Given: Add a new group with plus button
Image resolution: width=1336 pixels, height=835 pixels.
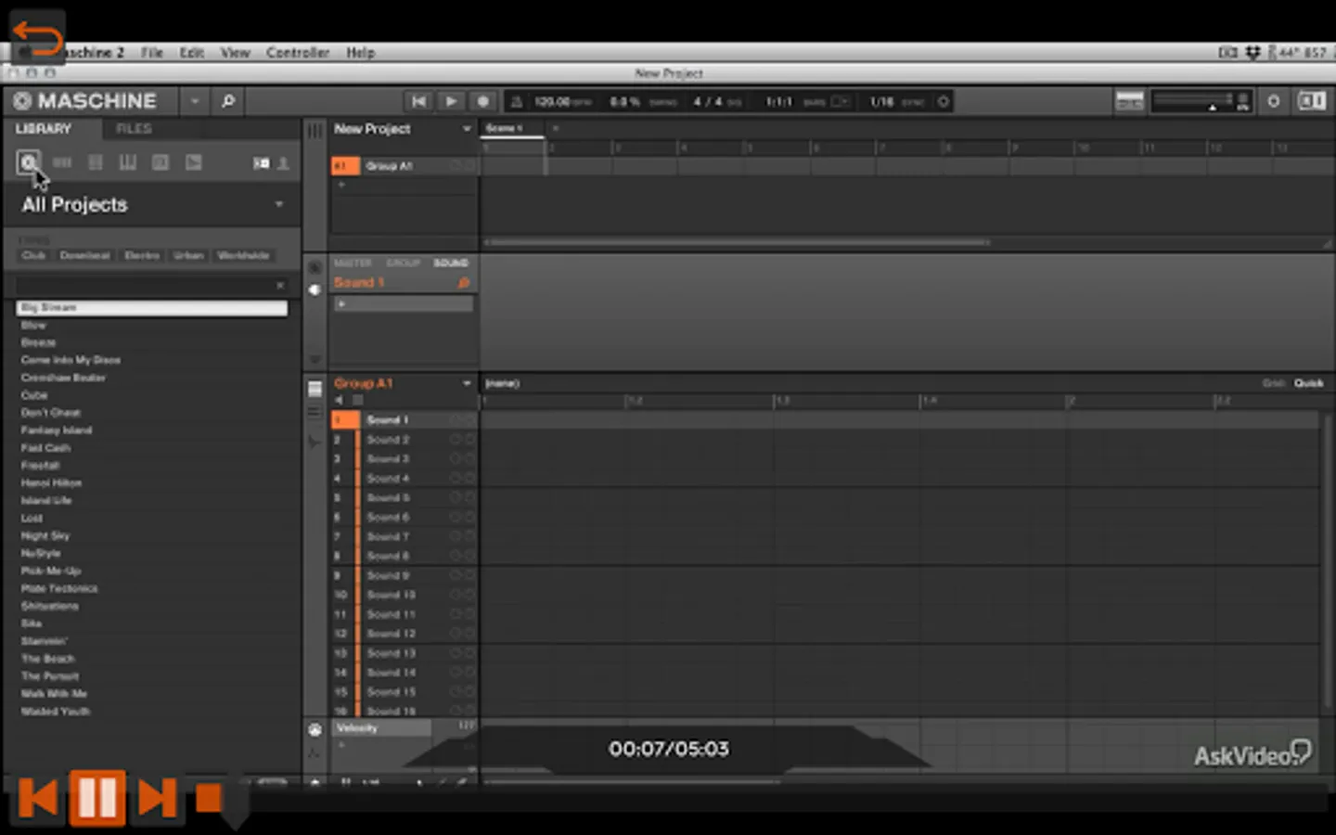Looking at the screenshot, I should coord(340,185).
